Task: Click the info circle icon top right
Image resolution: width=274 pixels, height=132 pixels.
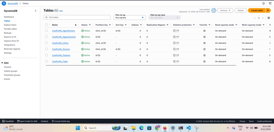Action: pos(263,3)
